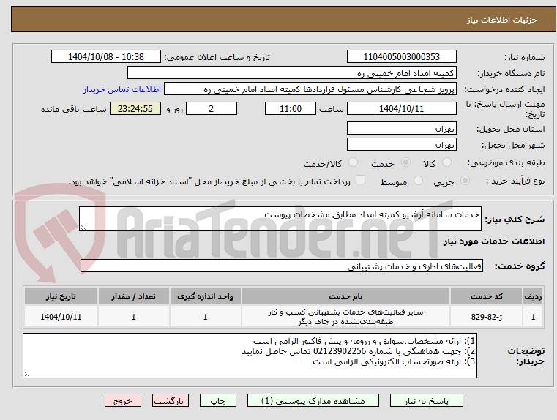557x420 pixels.
Task: Click the تاریخ نیاز column header
Action: pos(61,296)
